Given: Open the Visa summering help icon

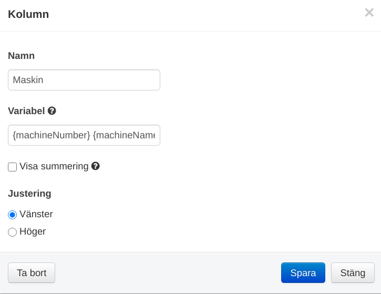Looking at the screenshot, I should [x=96, y=166].
